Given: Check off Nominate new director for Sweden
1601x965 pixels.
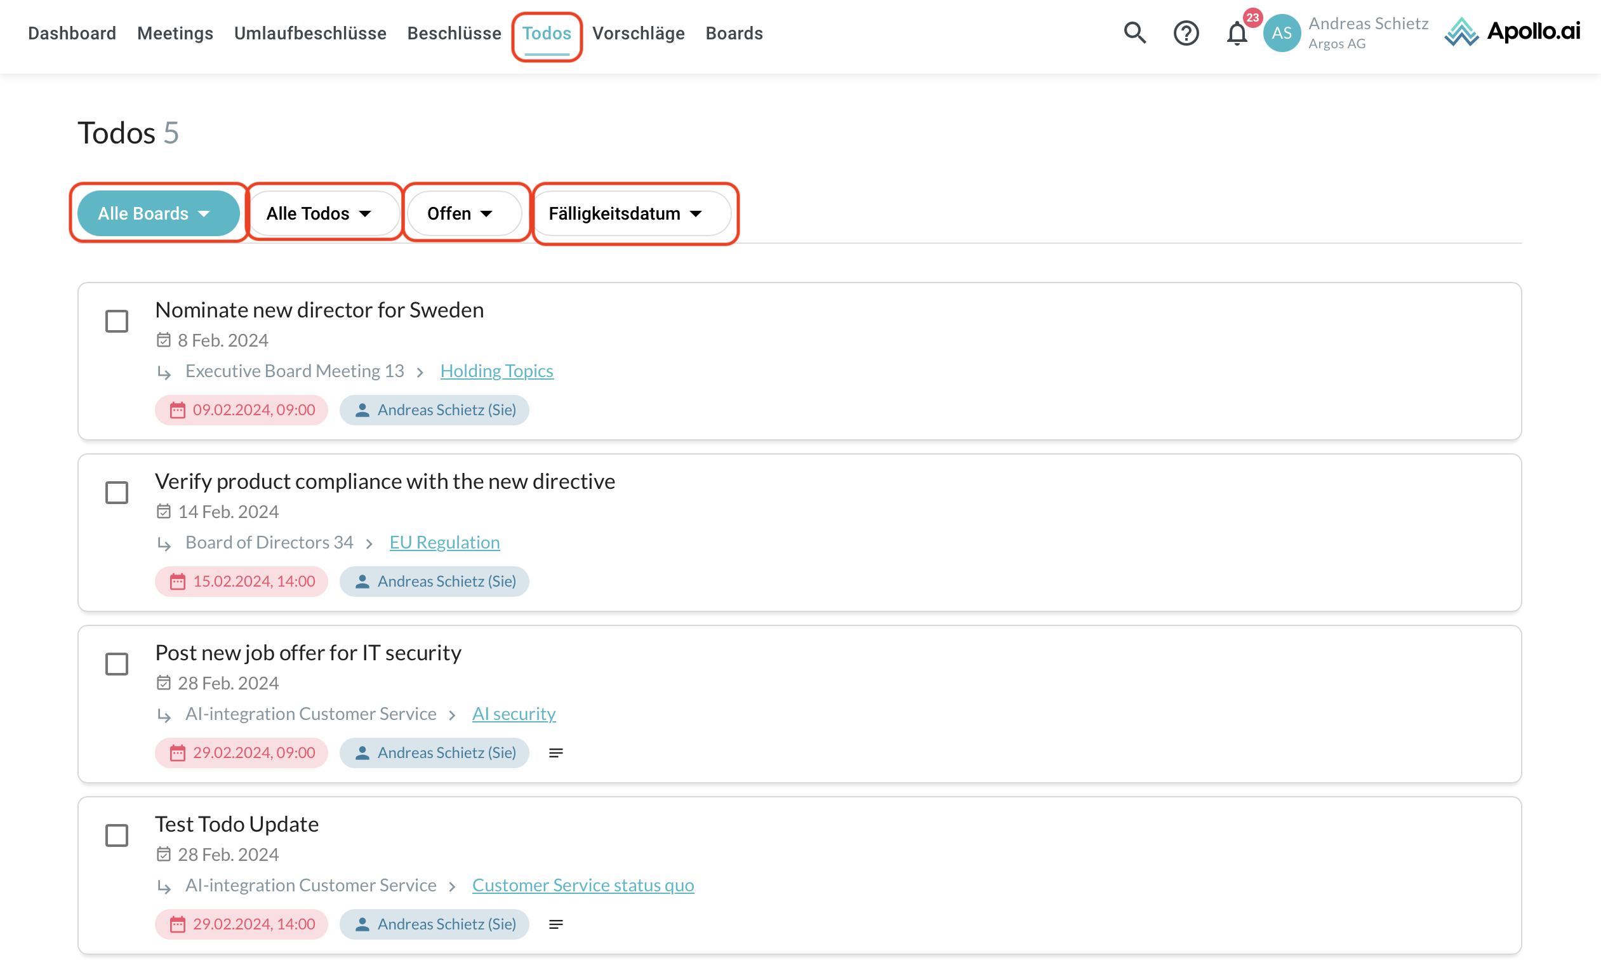Looking at the screenshot, I should click(x=117, y=321).
